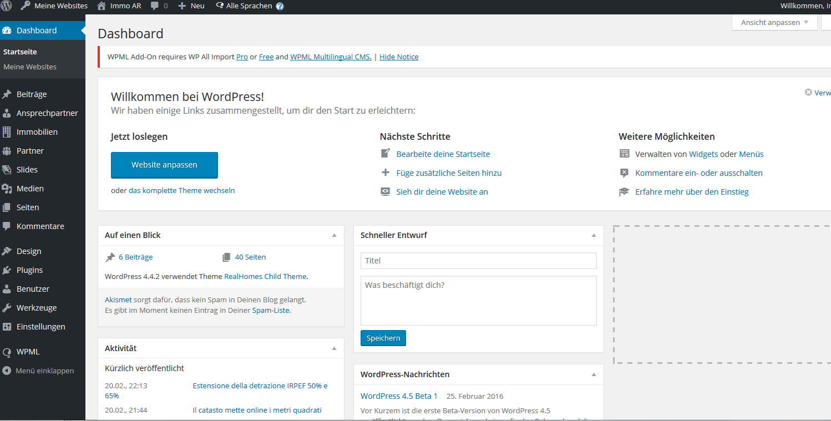Click Erfahre mehr über den Einstieg
Image resolution: width=831 pixels, height=421 pixels.
692,192
